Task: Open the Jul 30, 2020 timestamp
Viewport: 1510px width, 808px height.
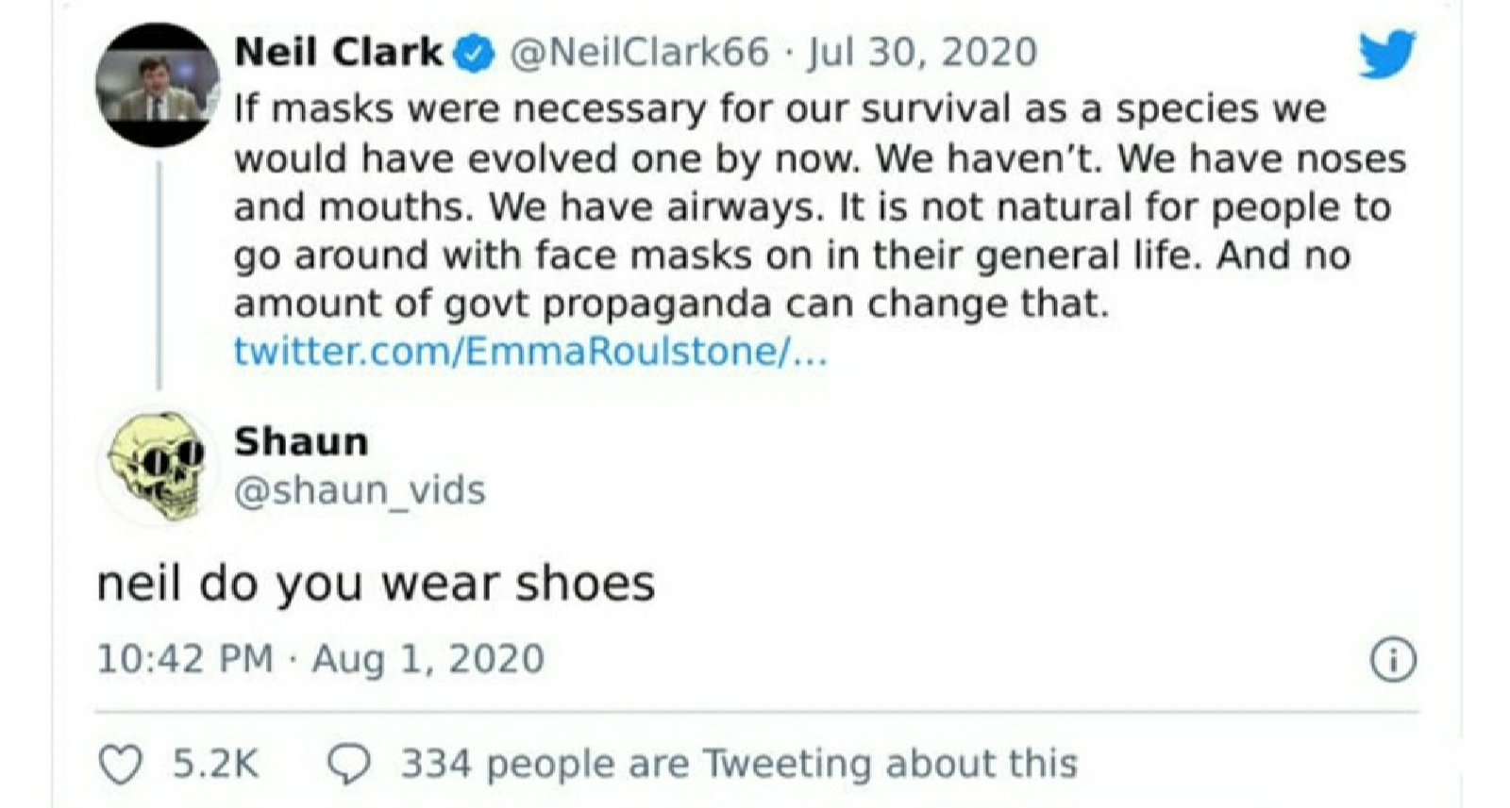Action: (923, 52)
